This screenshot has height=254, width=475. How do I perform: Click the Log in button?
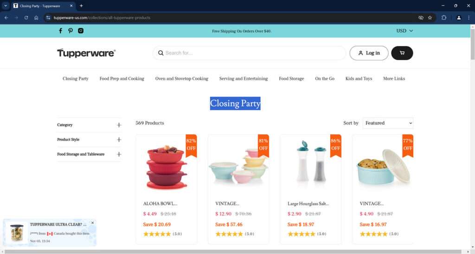(369, 53)
